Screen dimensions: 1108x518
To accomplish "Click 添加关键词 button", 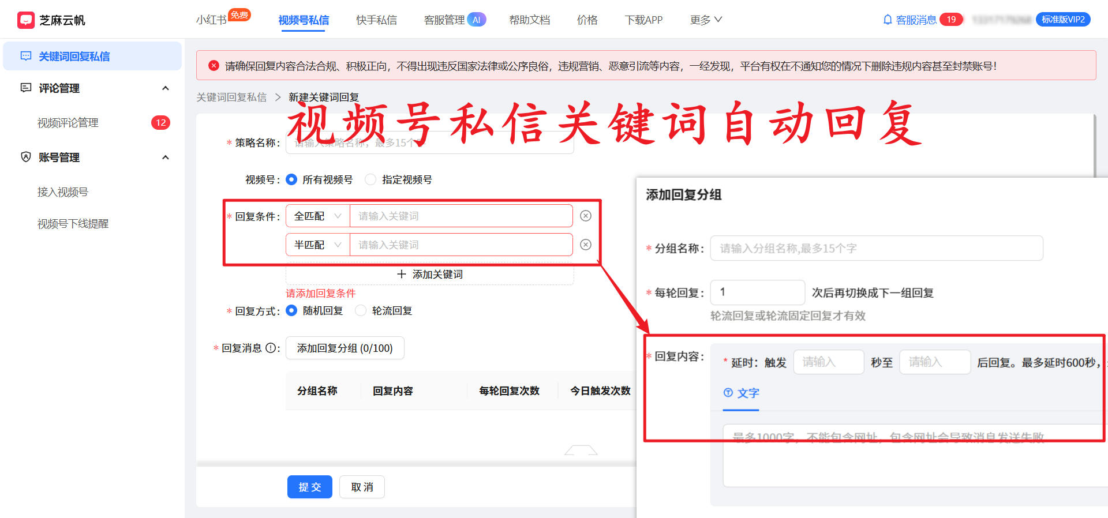I will 430,275.
